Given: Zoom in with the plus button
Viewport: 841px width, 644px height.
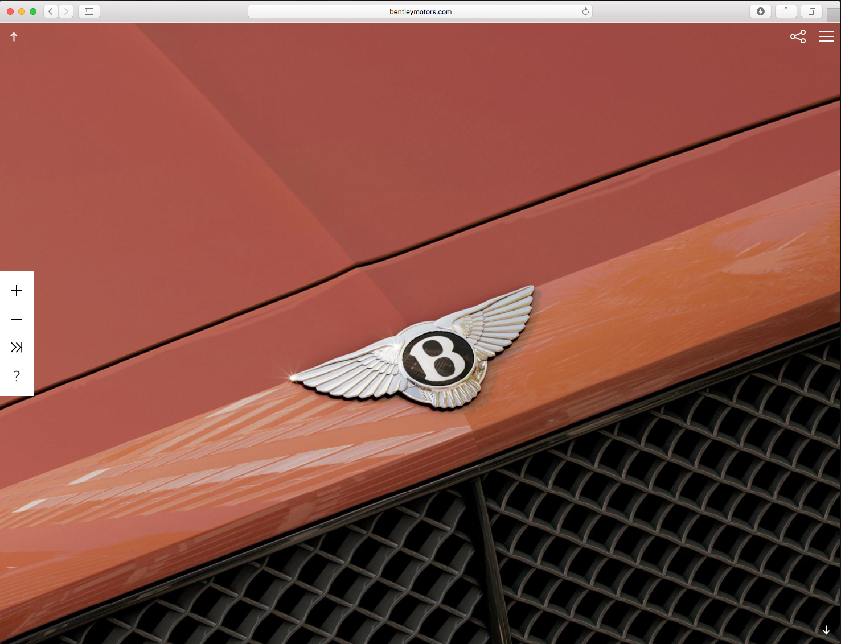Looking at the screenshot, I should 17,291.
